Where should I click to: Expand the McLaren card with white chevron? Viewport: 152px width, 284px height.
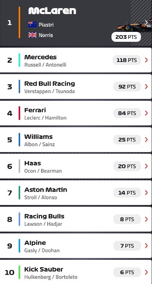click(x=146, y=22)
